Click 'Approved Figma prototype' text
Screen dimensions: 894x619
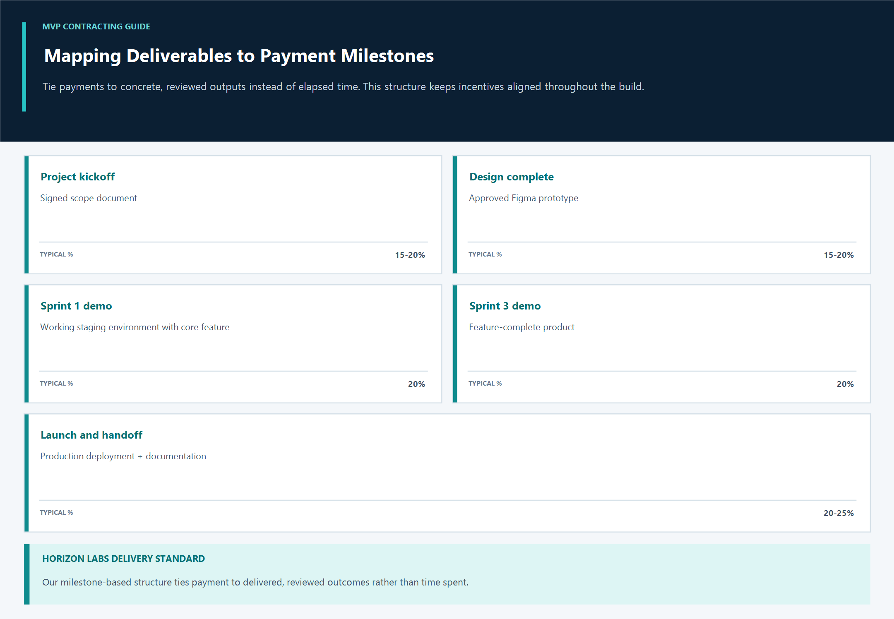(524, 198)
